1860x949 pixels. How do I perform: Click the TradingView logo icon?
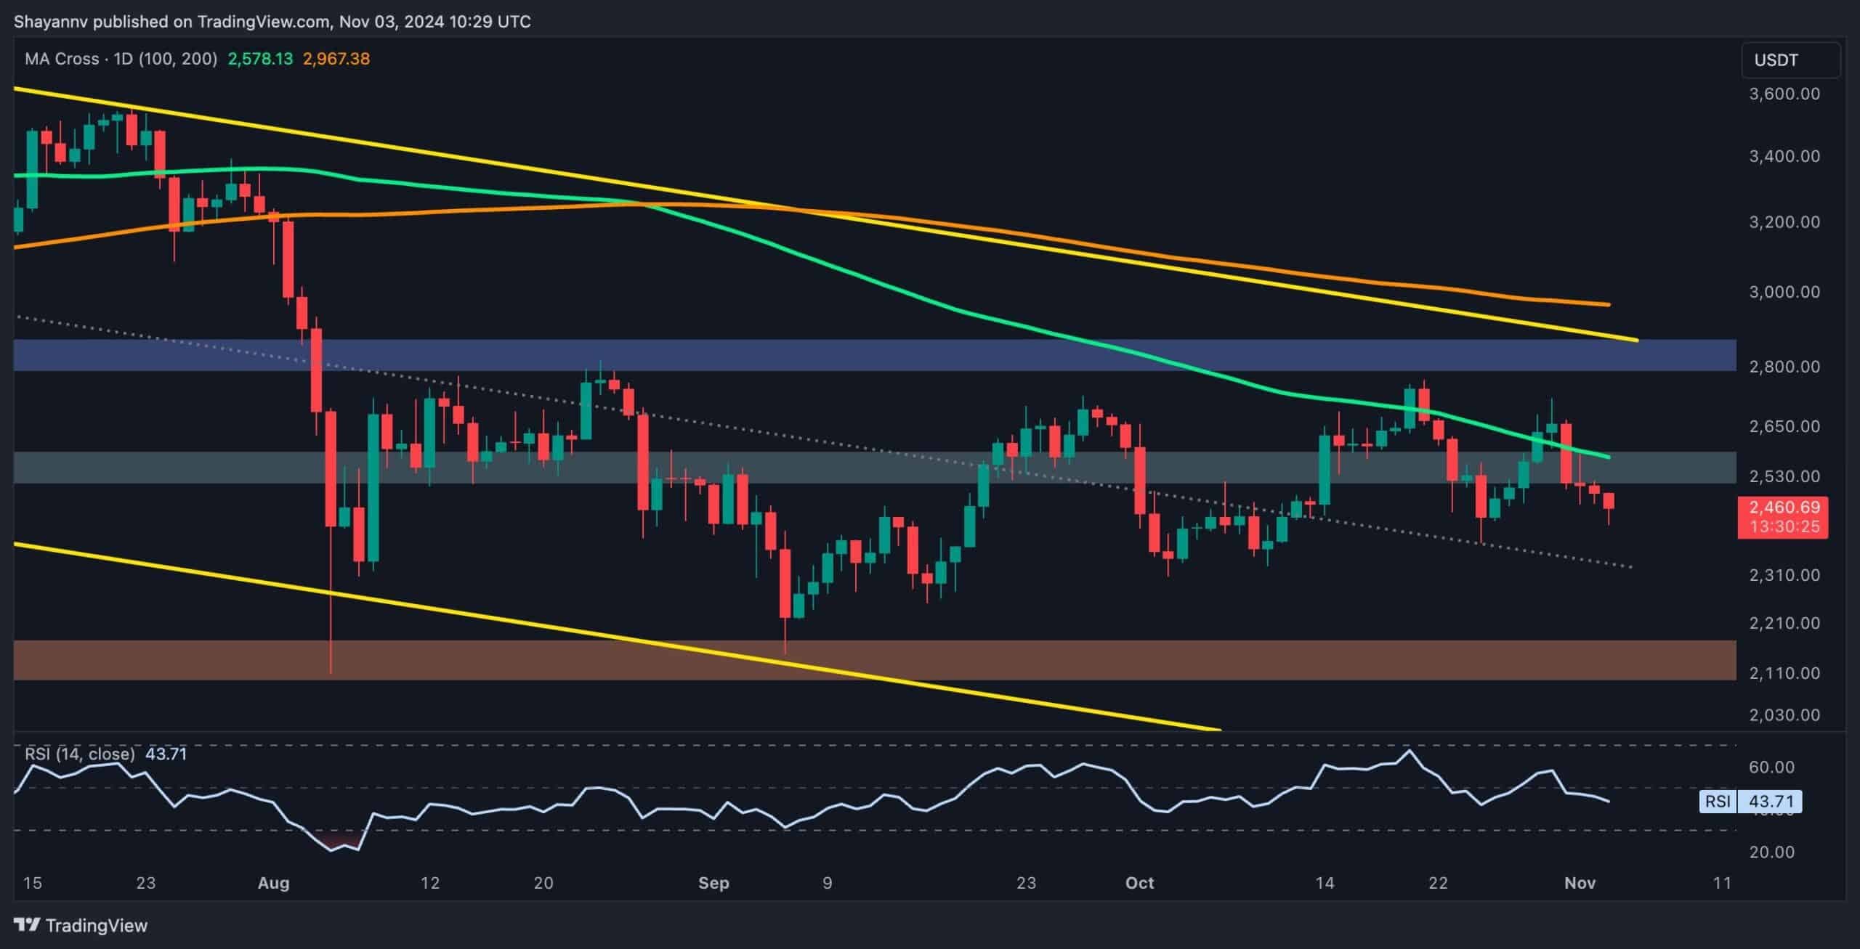(28, 925)
